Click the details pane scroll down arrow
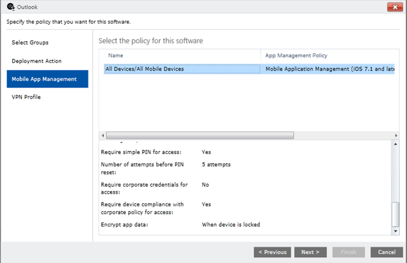The image size is (407, 263). tap(396, 231)
